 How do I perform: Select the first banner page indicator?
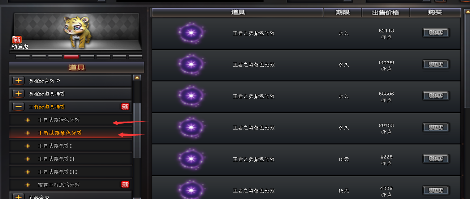(x=23, y=57)
